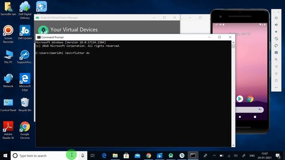285x160 pixels.
Task: Open Action Center notifications icon
Action: click(x=278, y=156)
